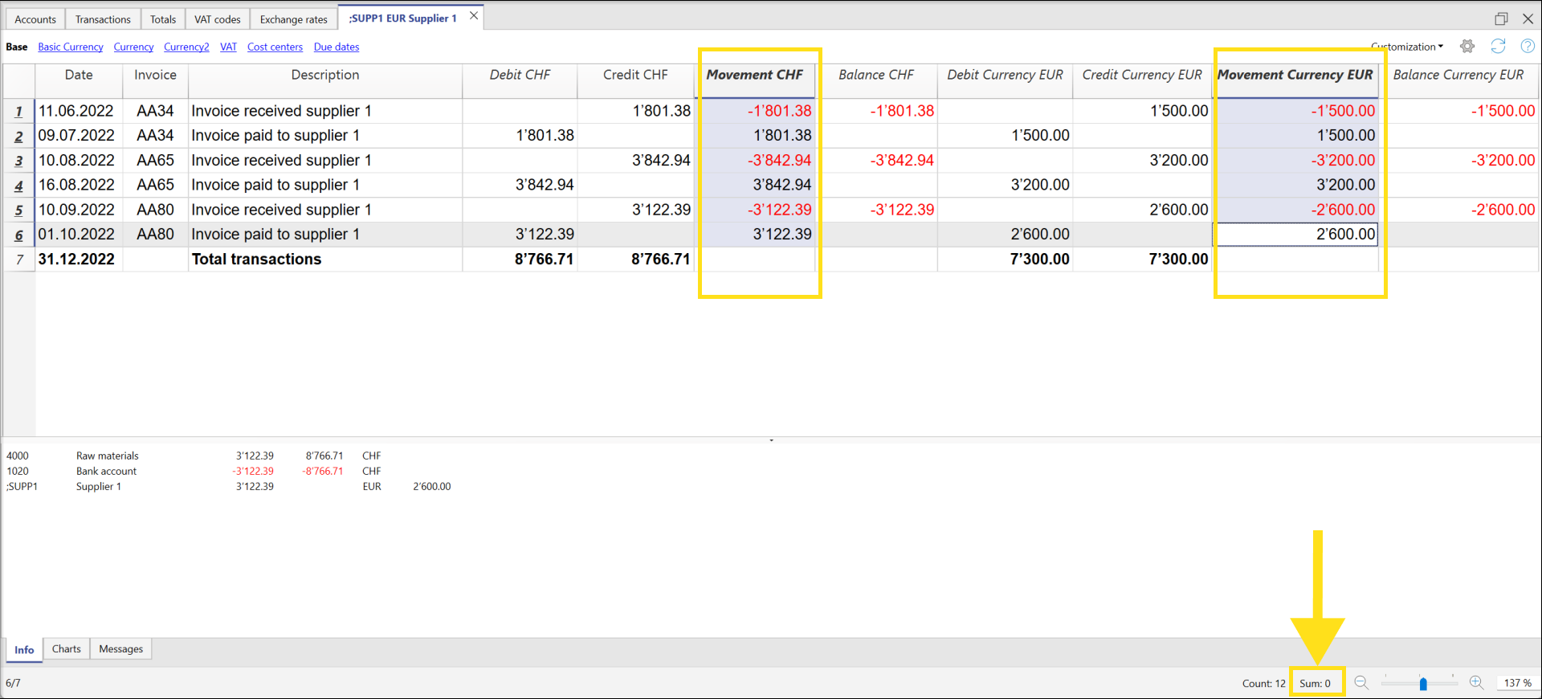Open the Cost centers view link

(x=275, y=47)
